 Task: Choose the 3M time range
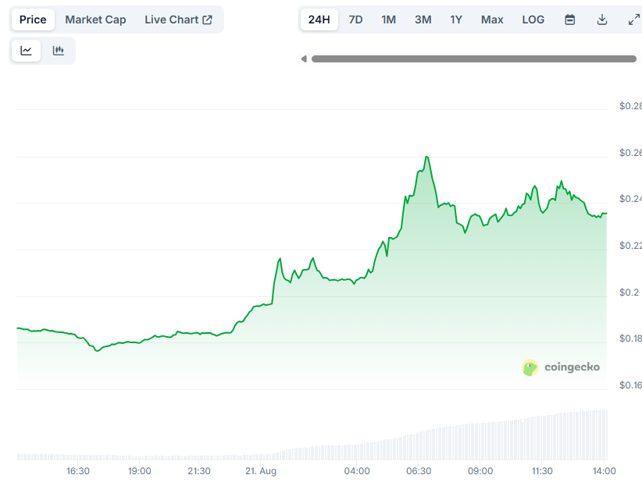click(423, 19)
